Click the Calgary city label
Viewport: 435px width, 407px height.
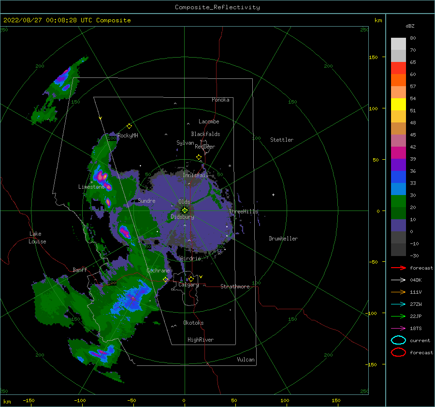click(x=188, y=285)
